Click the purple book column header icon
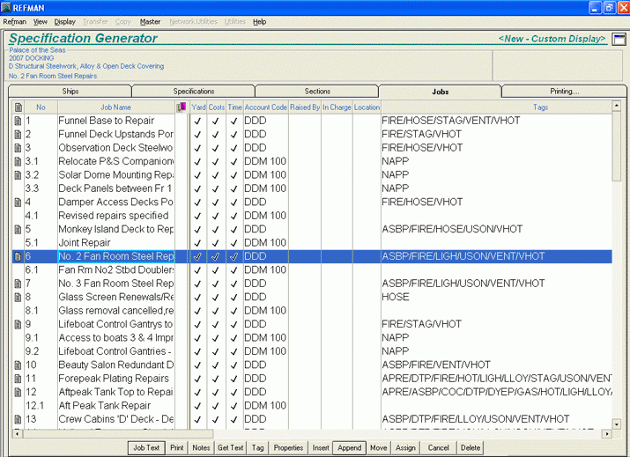 point(182,107)
